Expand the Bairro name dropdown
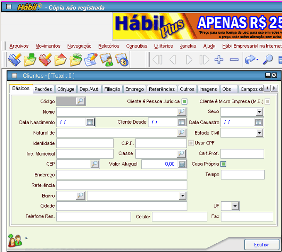This screenshot has width=282, height=252. (x=182, y=196)
